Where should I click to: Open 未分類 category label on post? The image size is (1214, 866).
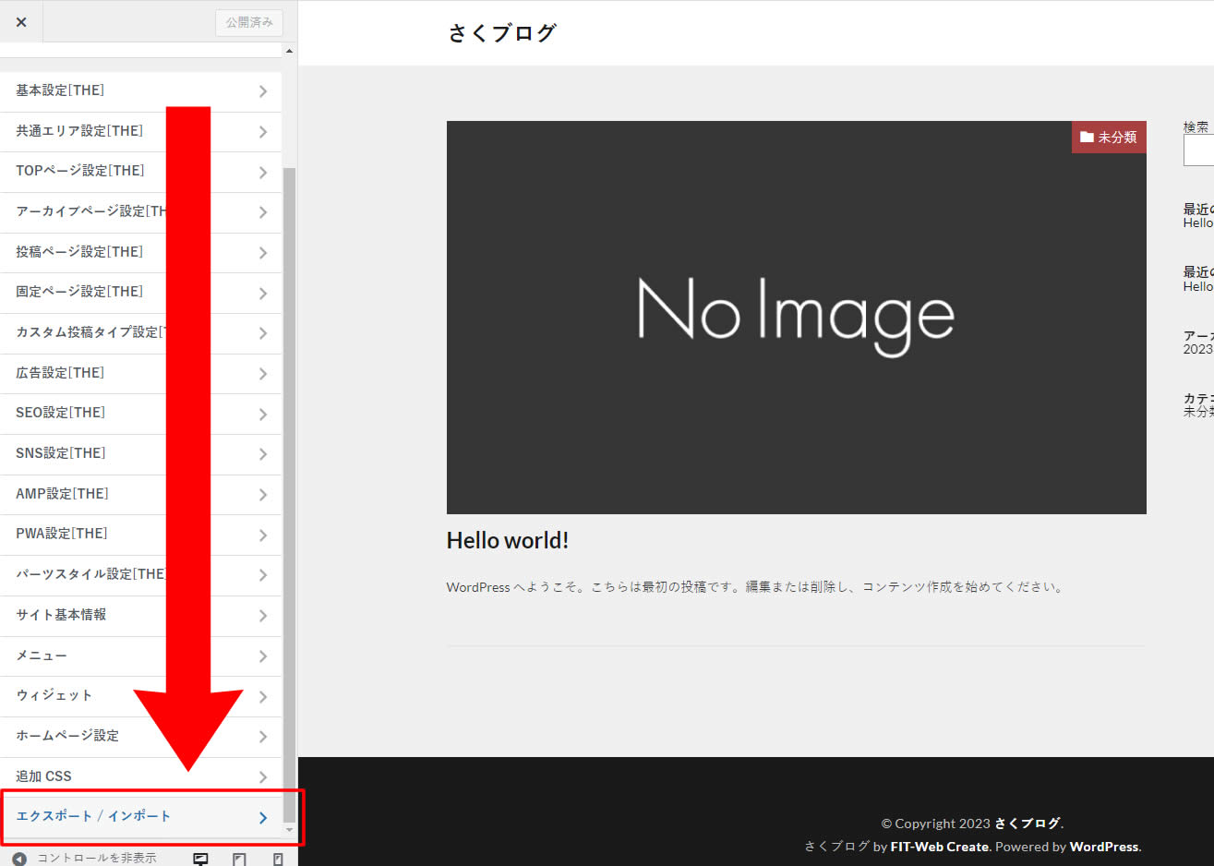point(1109,137)
